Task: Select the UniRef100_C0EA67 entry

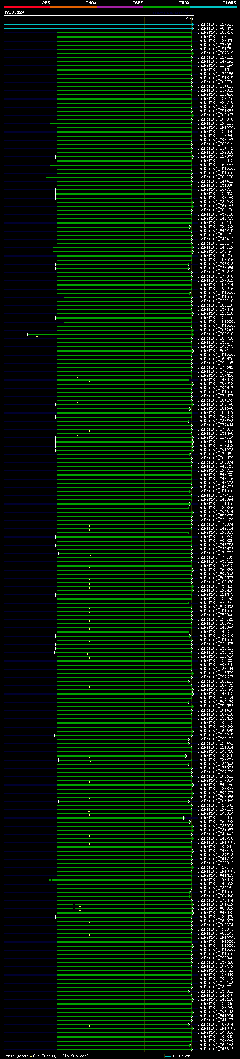Action: point(215,115)
